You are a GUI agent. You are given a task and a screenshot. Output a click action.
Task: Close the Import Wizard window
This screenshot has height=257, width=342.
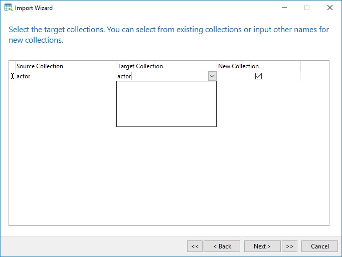pos(330,8)
